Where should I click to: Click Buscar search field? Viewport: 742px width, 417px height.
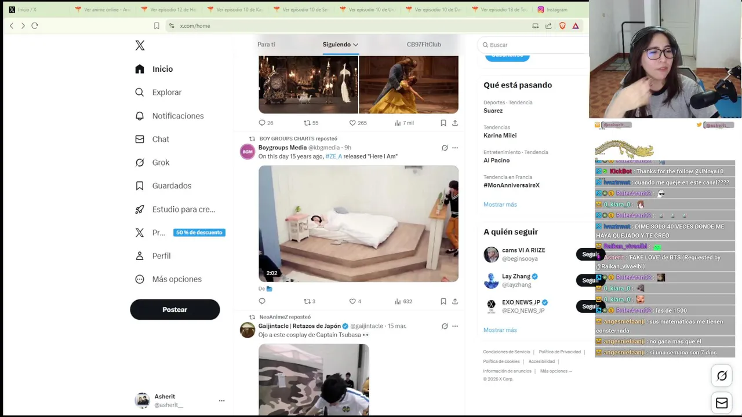(533, 45)
